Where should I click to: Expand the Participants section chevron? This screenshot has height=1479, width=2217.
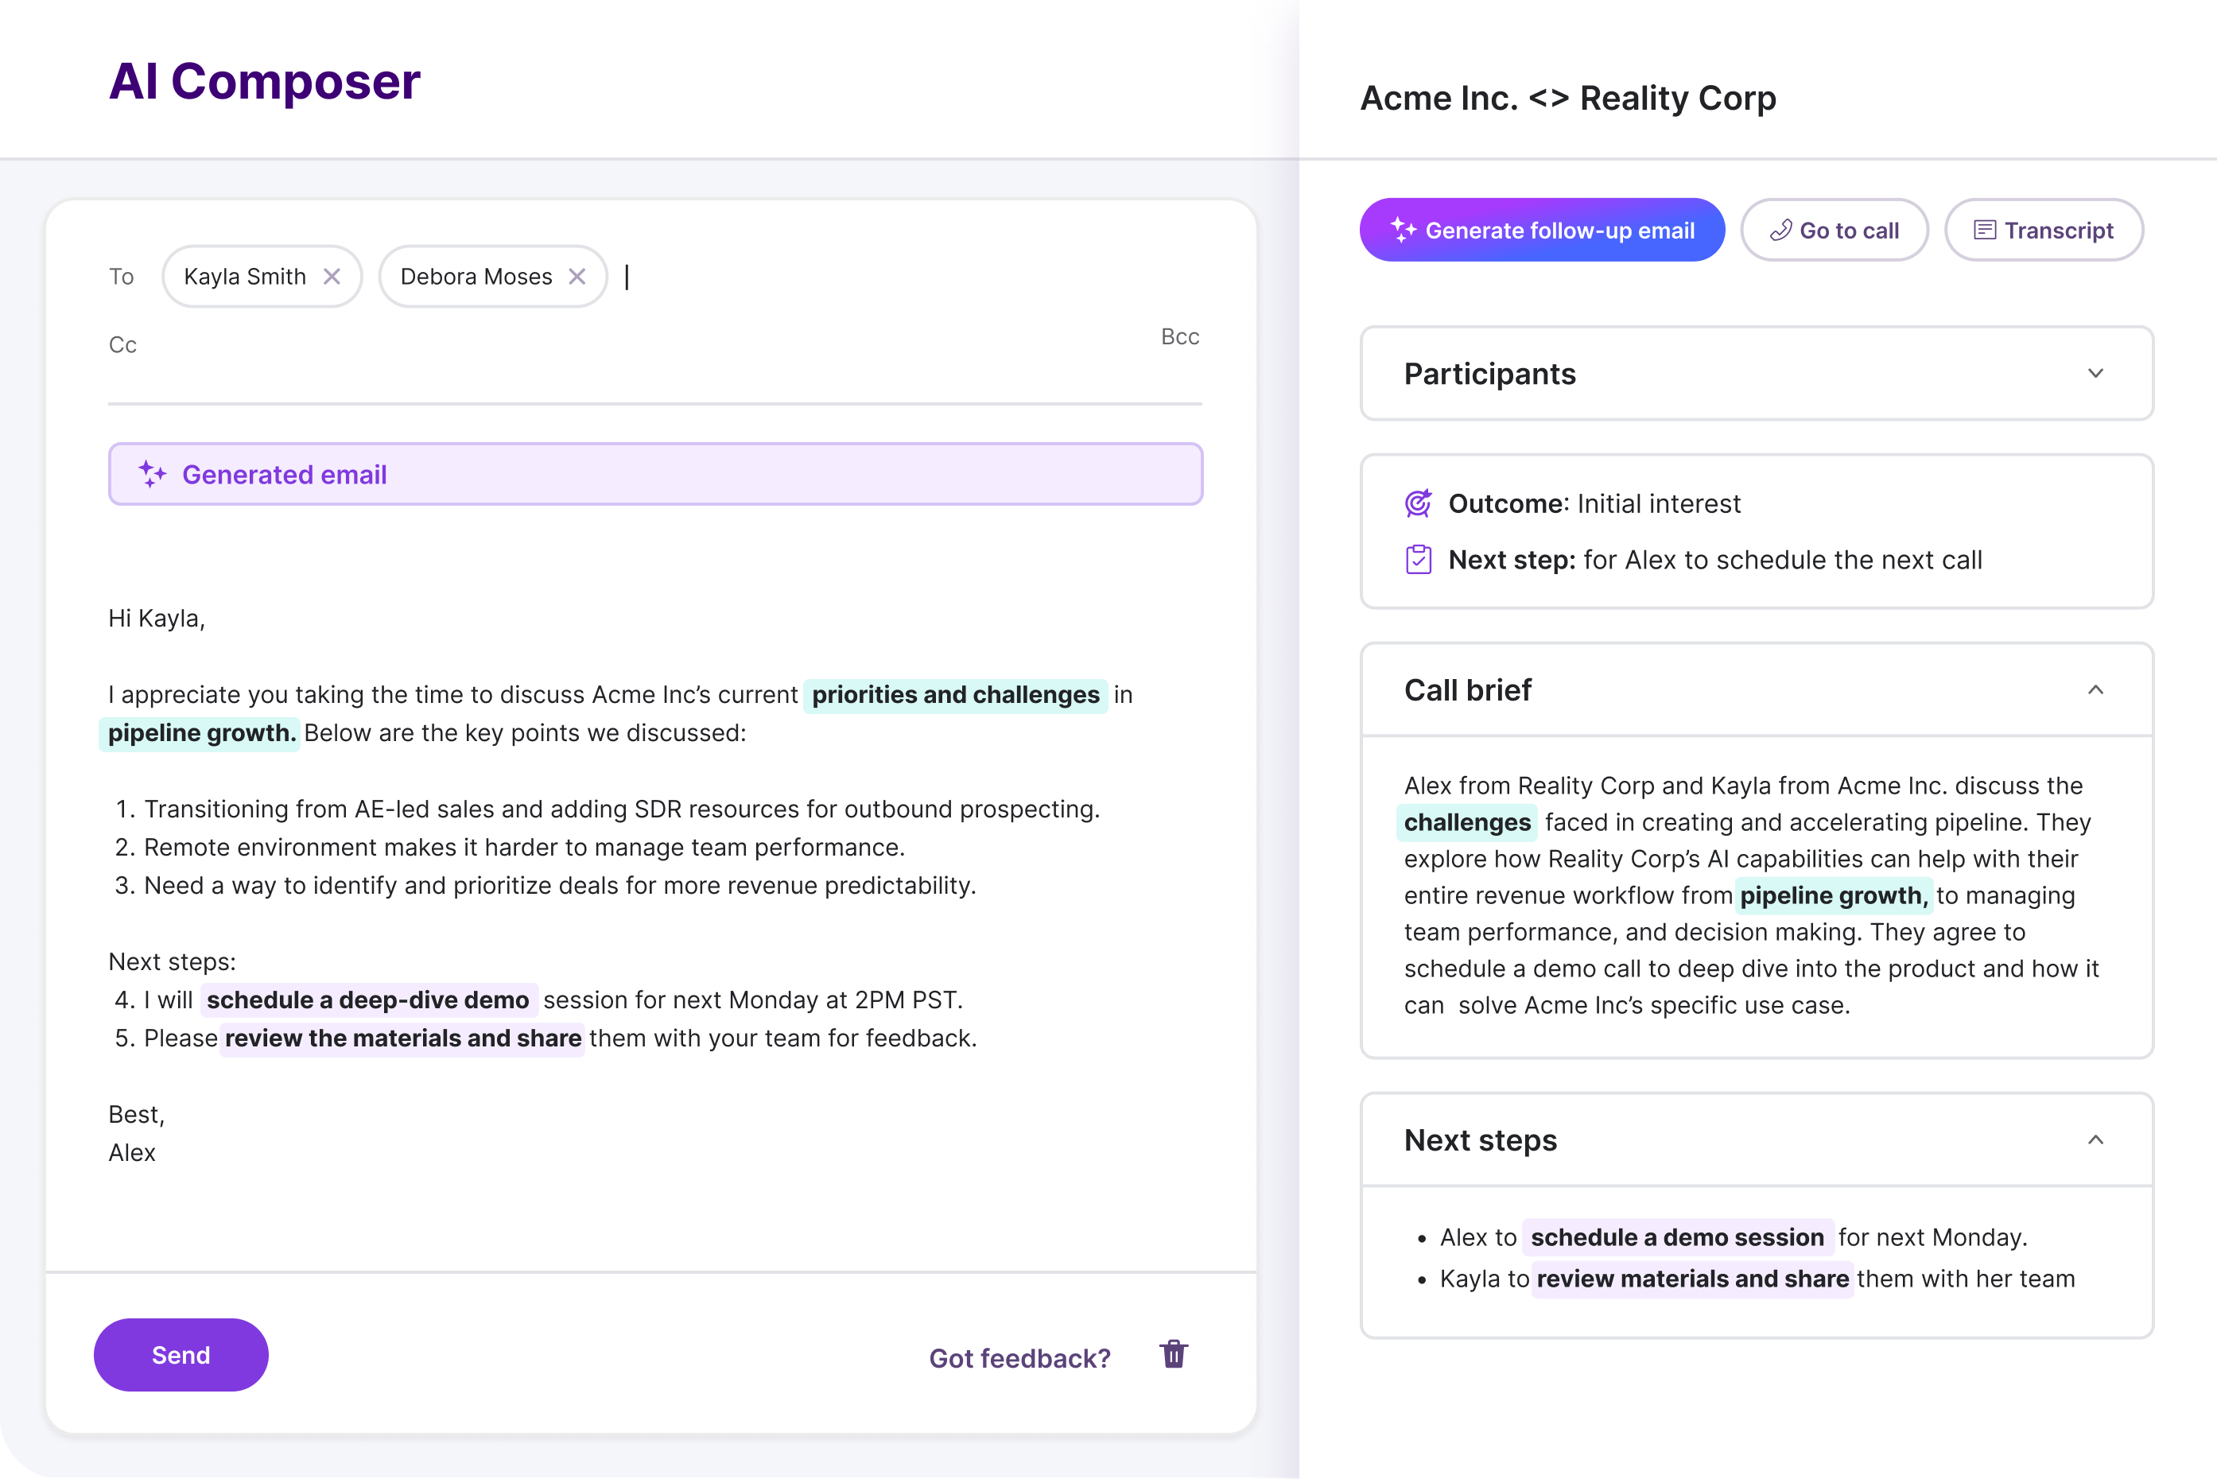coord(2095,374)
